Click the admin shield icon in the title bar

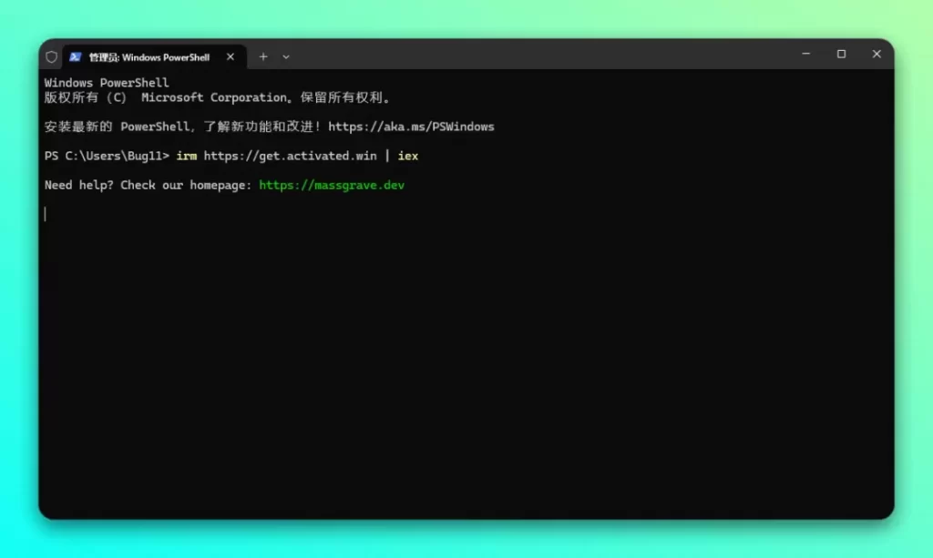click(x=51, y=56)
